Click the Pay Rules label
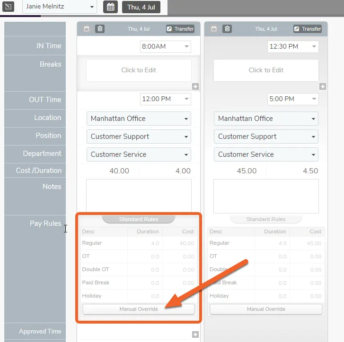Viewport: 344px width, 342px height. 45,223
